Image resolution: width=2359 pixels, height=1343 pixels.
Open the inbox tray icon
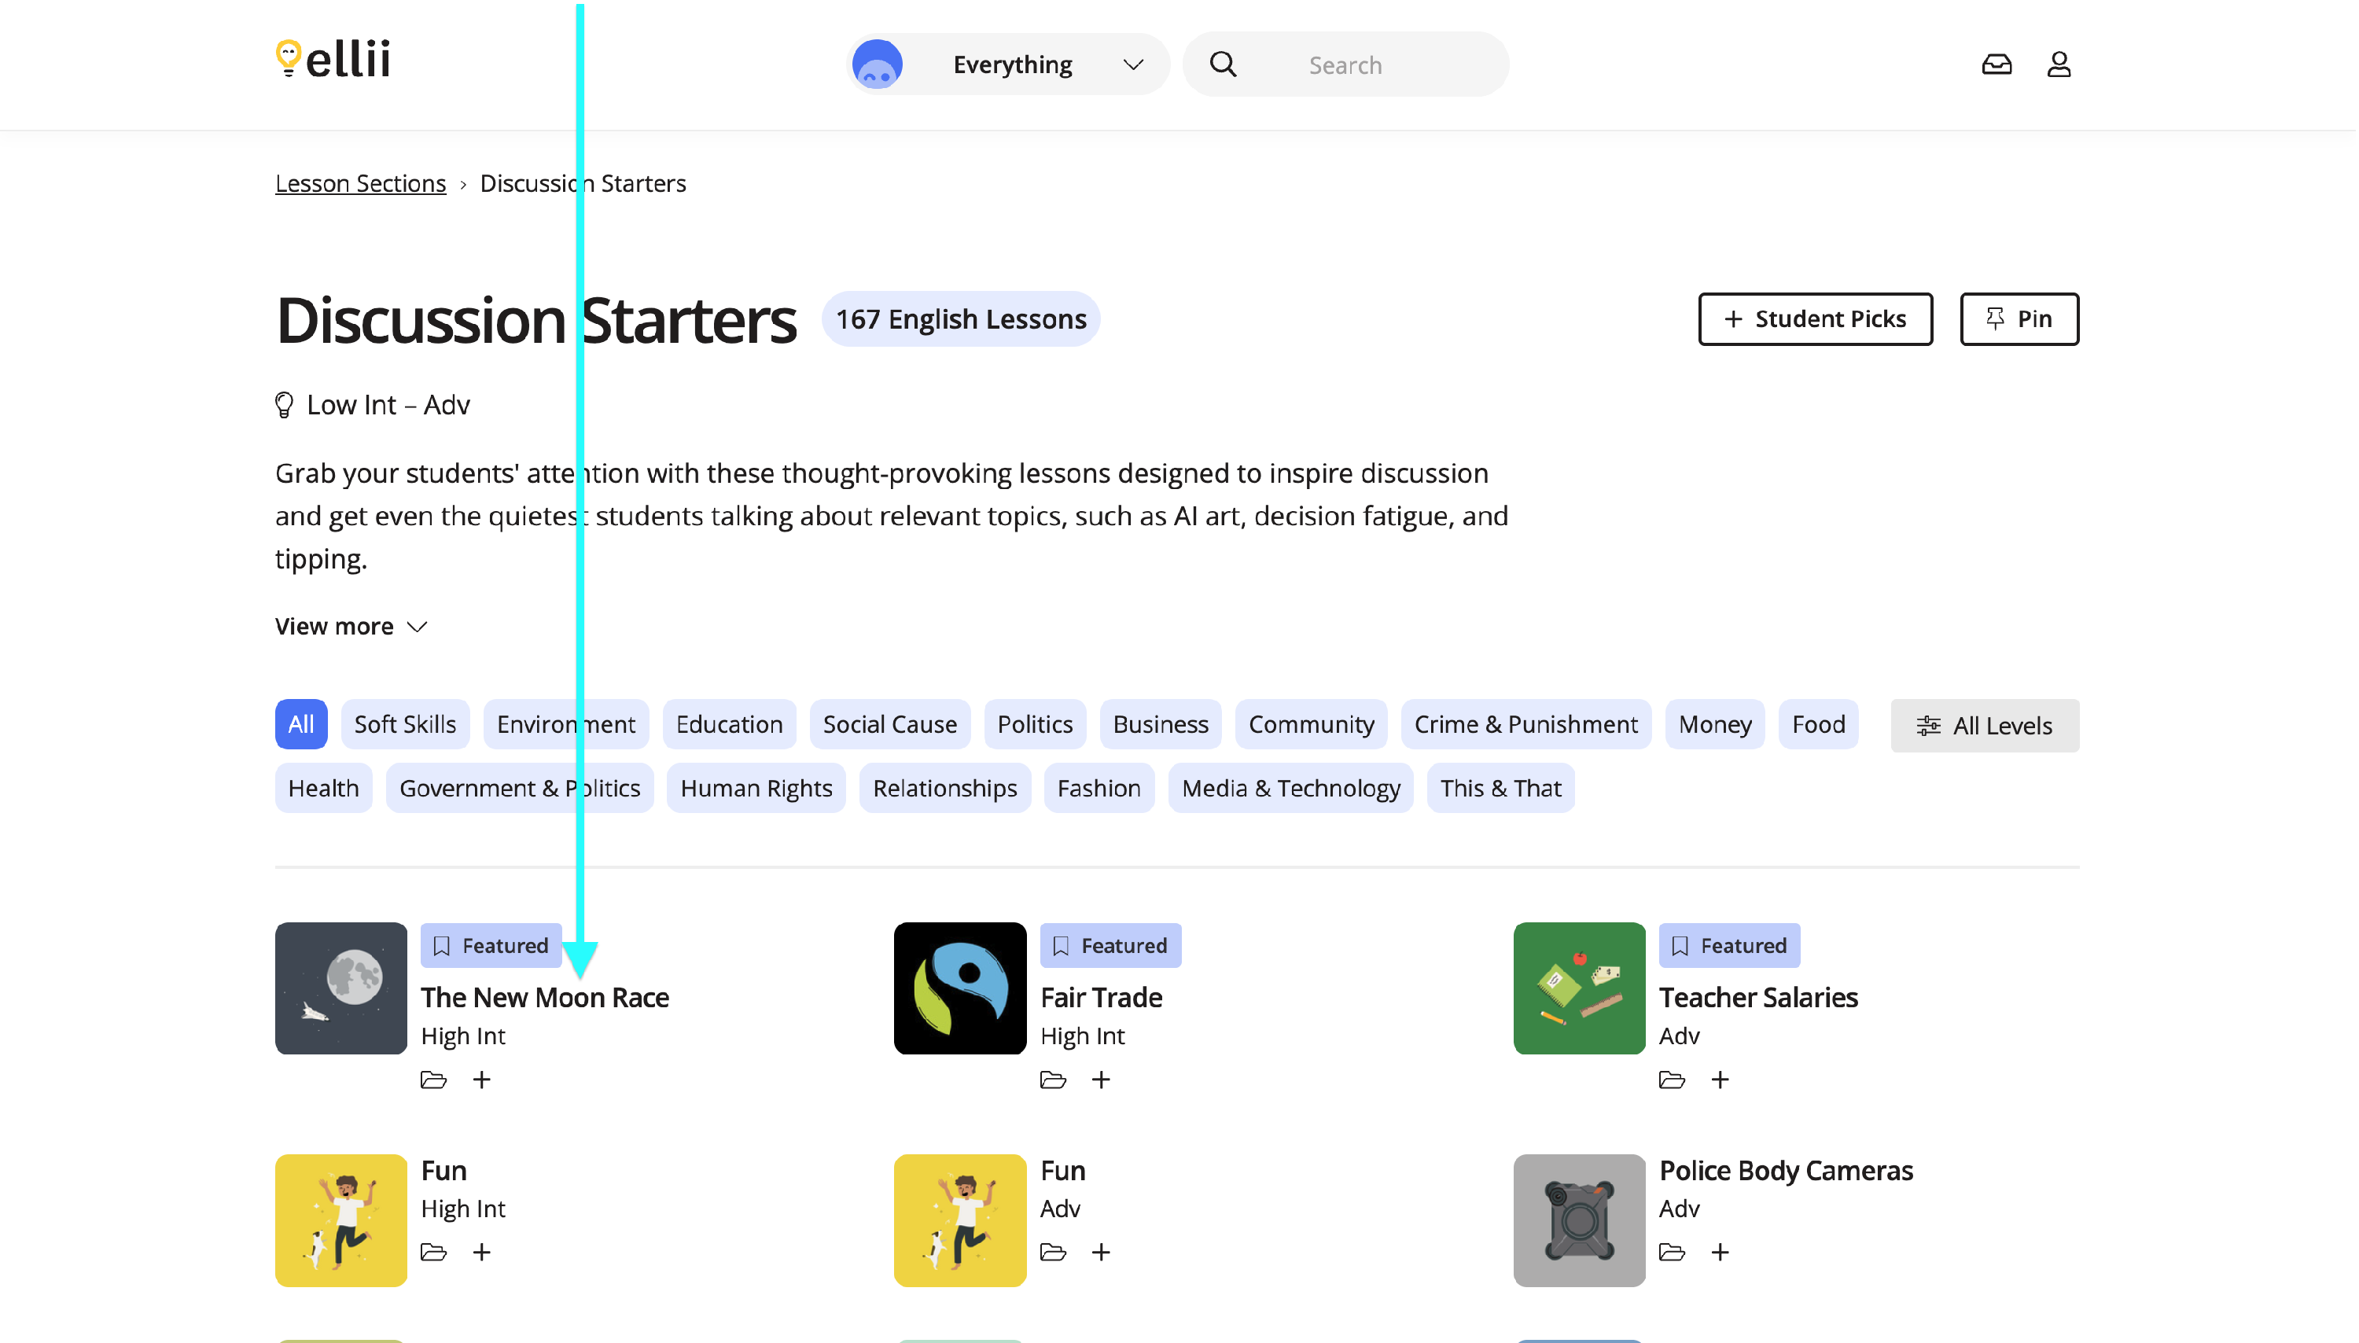(x=1997, y=64)
